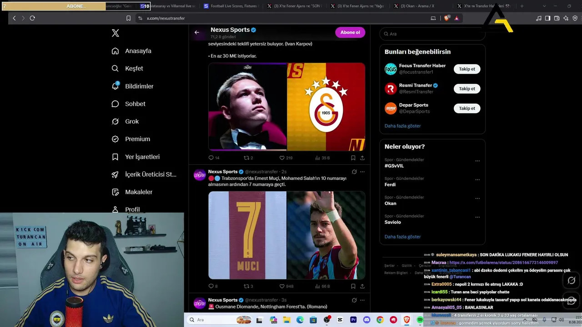This screenshot has width=582, height=327.
Task: Follow Focus Transfer Haber with Takip et
Action: 467,69
